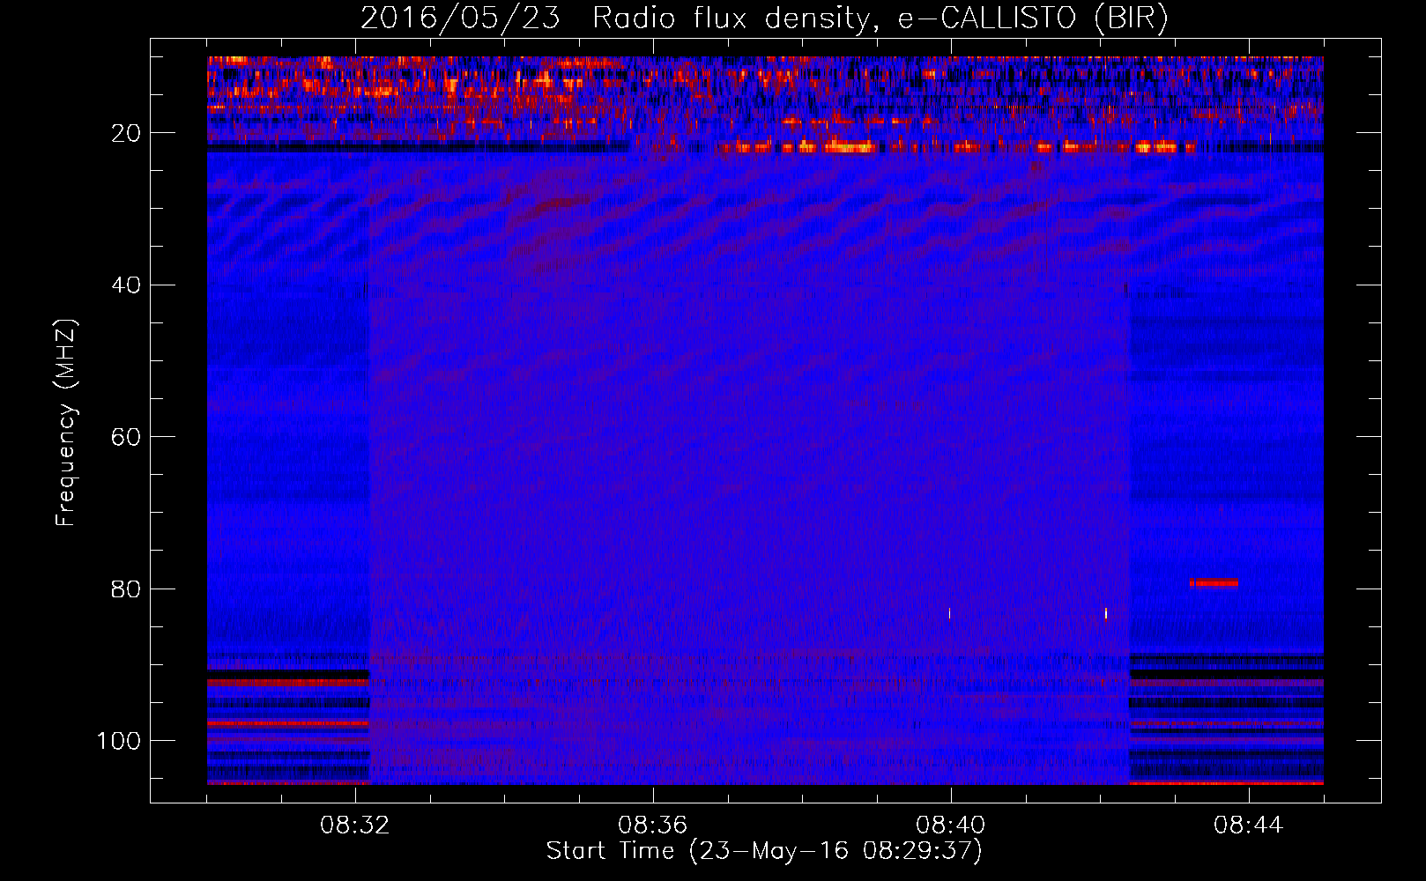Click the 08:40 time tick label

951,825
